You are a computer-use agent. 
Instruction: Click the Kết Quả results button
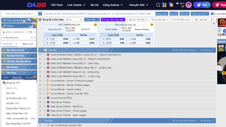click(184, 14)
